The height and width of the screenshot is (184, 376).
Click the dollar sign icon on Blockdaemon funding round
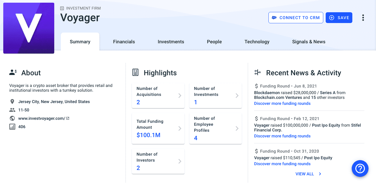(256, 86)
